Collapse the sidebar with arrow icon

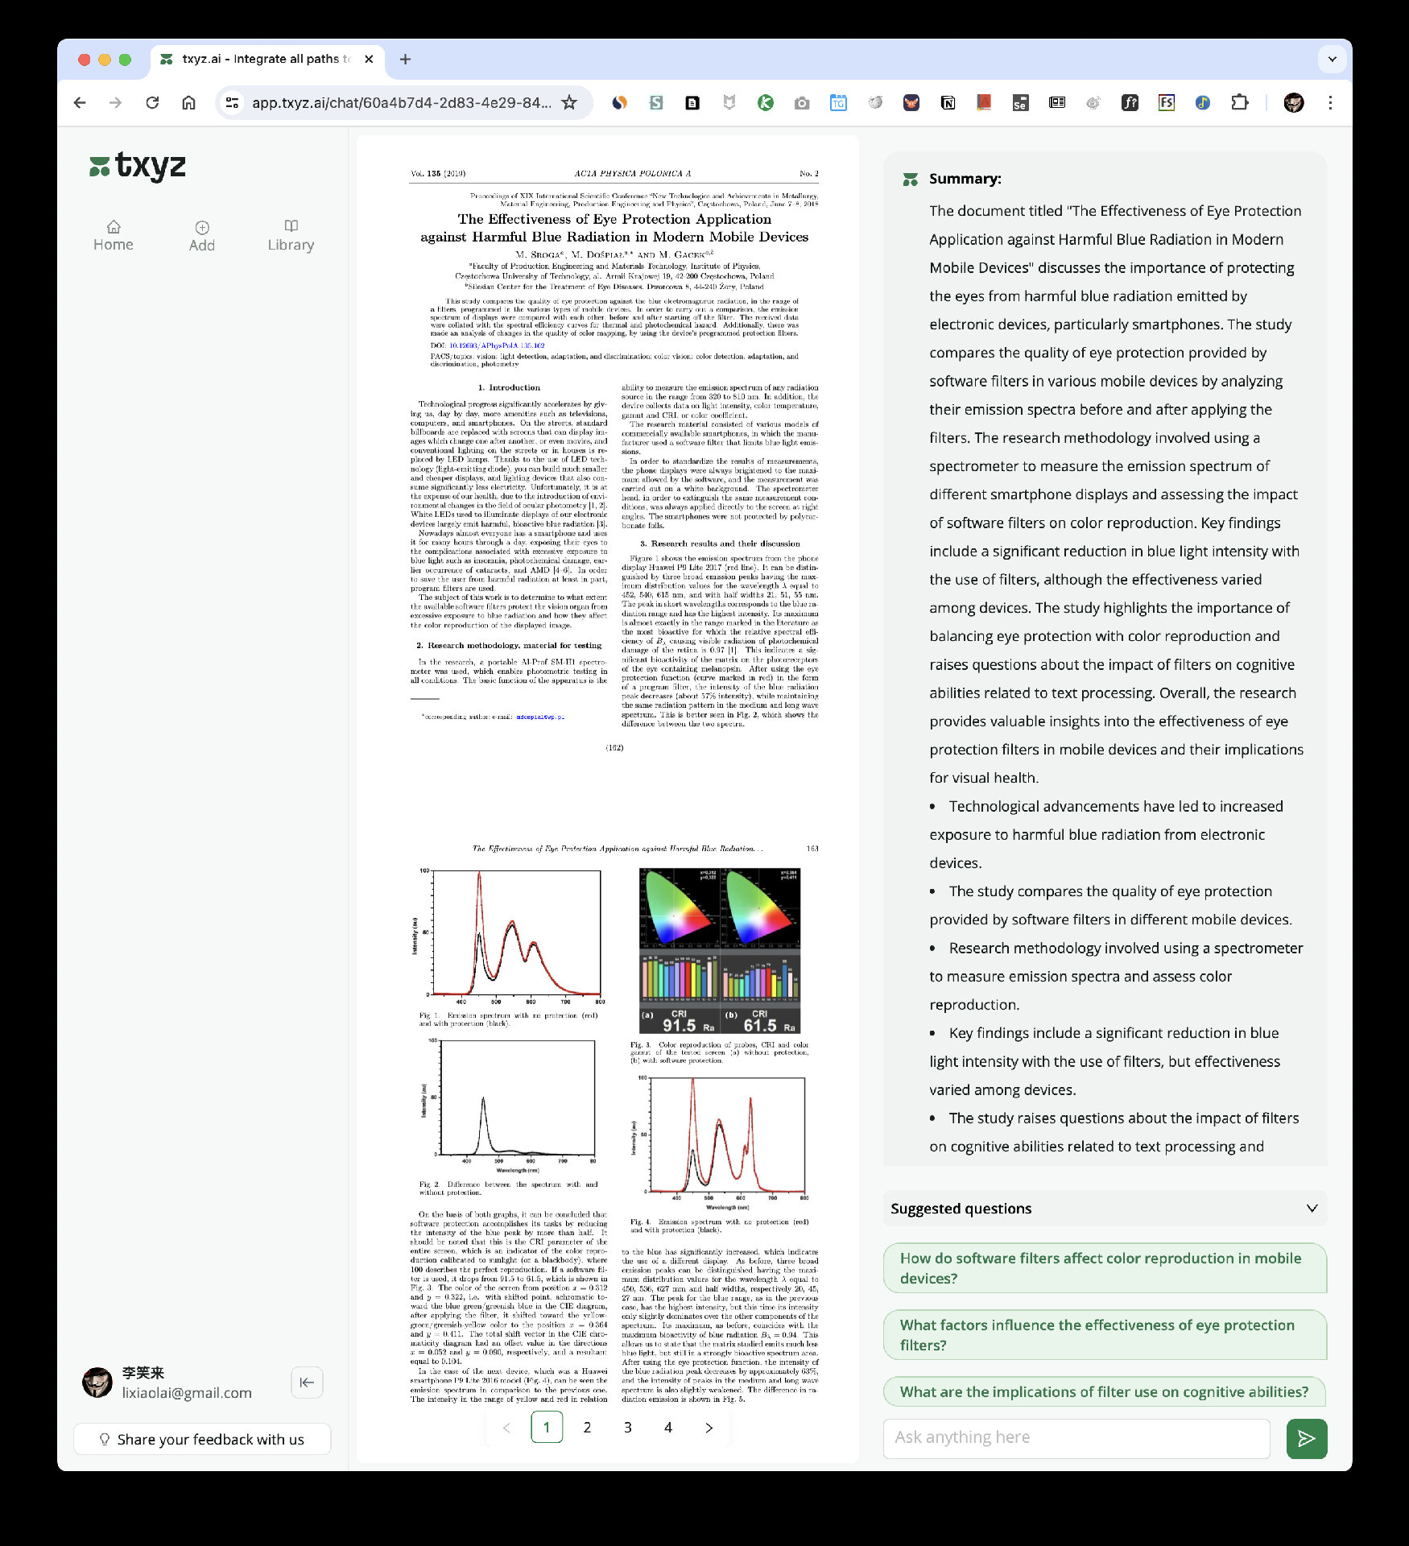coord(307,1383)
